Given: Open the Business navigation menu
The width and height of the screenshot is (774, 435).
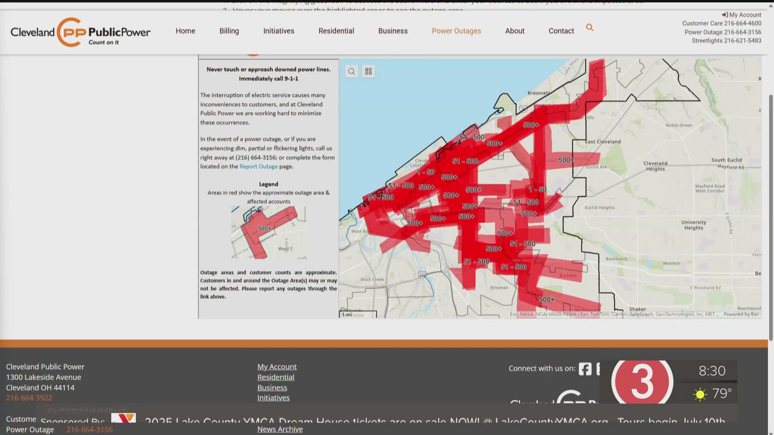Looking at the screenshot, I should click(x=393, y=31).
